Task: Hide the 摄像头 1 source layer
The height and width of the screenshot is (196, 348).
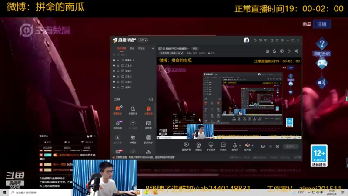Action: pos(114,60)
